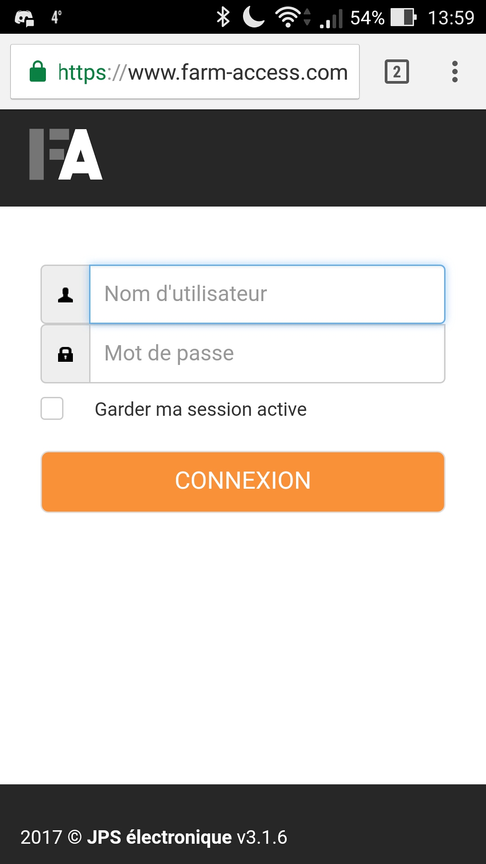Tap the FA Farm Access logo
The image size is (486, 864).
click(66, 154)
